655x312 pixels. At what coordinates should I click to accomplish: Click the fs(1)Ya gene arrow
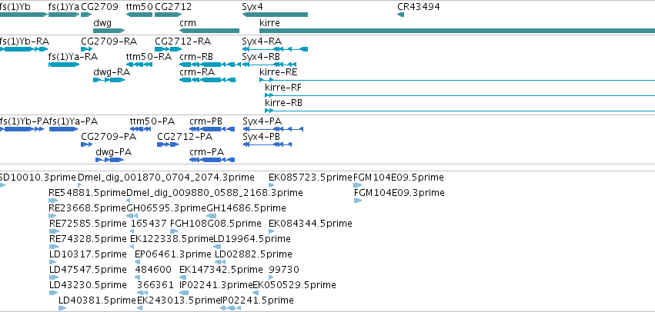coord(64,15)
